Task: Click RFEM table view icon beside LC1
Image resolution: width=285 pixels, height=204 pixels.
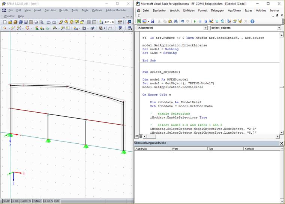Action: (94, 22)
